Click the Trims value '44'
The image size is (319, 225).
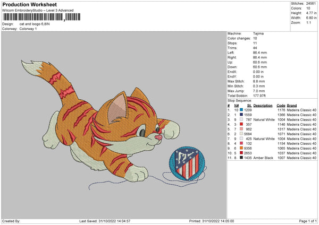pyautogui.click(x=255, y=48)
